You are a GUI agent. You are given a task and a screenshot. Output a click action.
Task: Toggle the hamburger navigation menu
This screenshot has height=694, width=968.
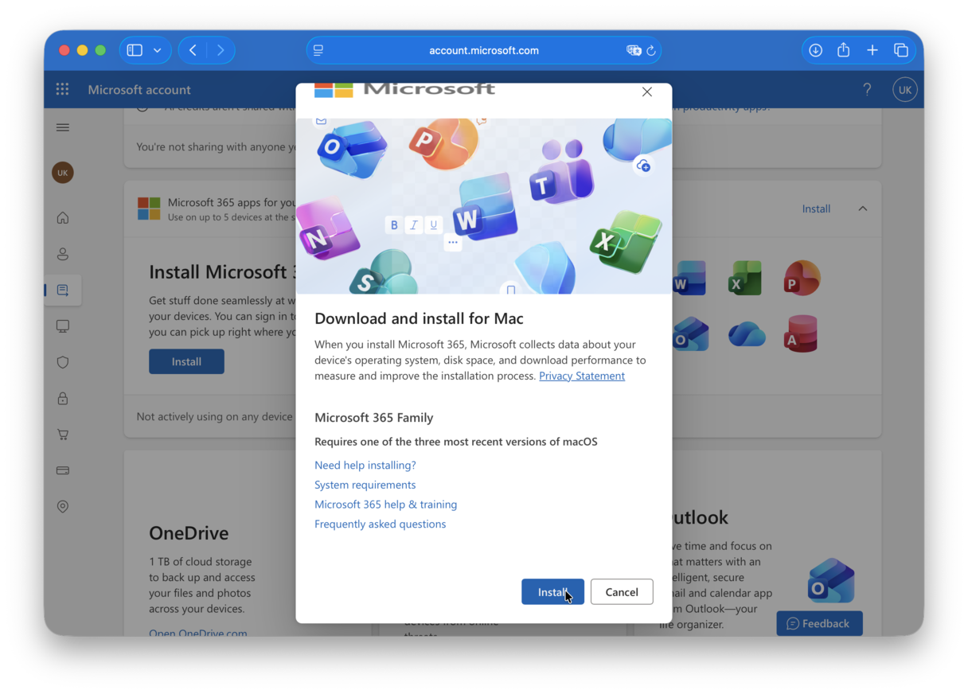pos(63,127)
